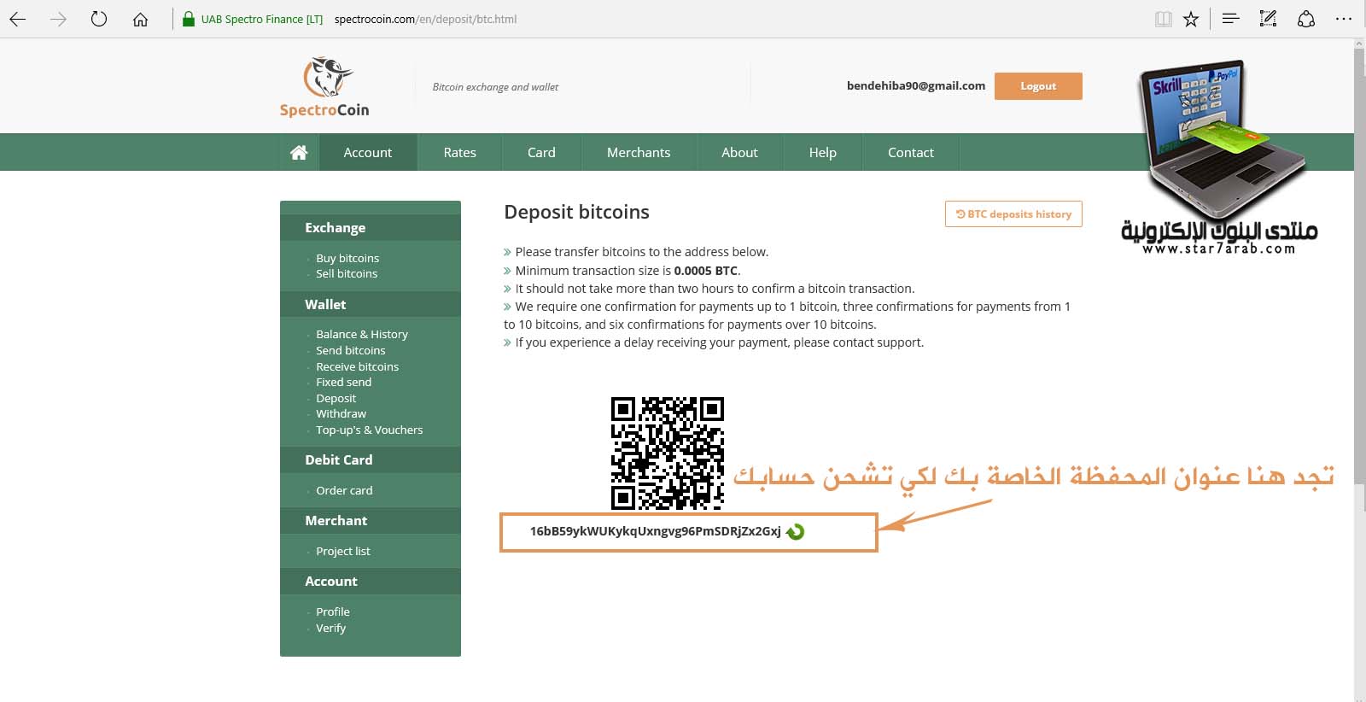Click Sell bitcoins in sidebar

tap(347, 273)
